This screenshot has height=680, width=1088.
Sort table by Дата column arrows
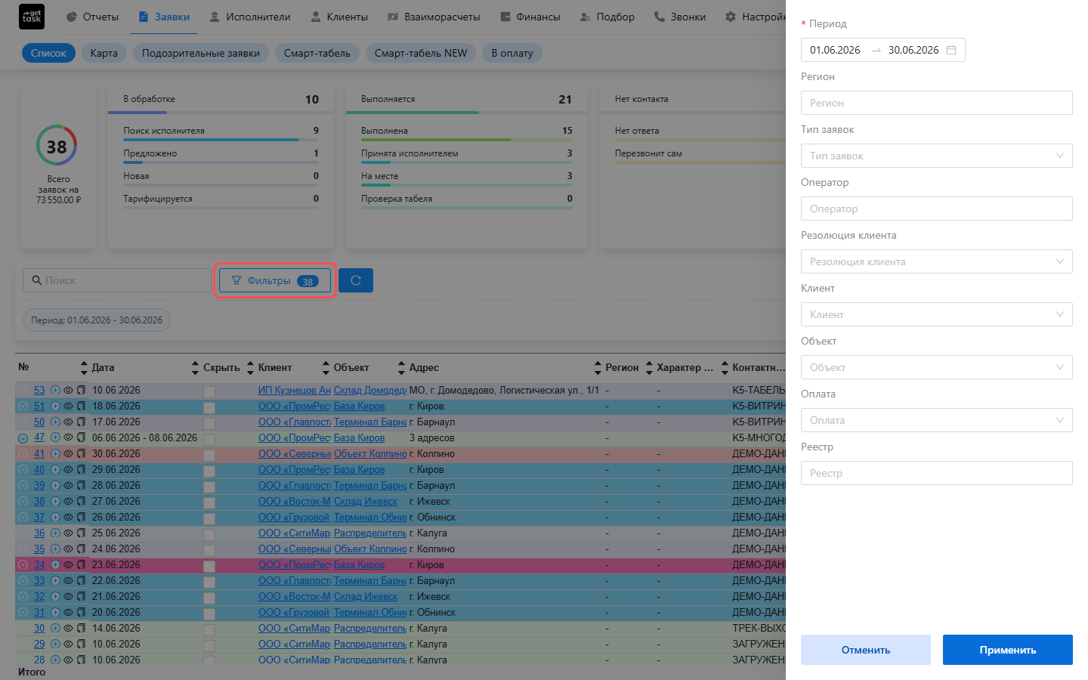click(x=84, y=368)
